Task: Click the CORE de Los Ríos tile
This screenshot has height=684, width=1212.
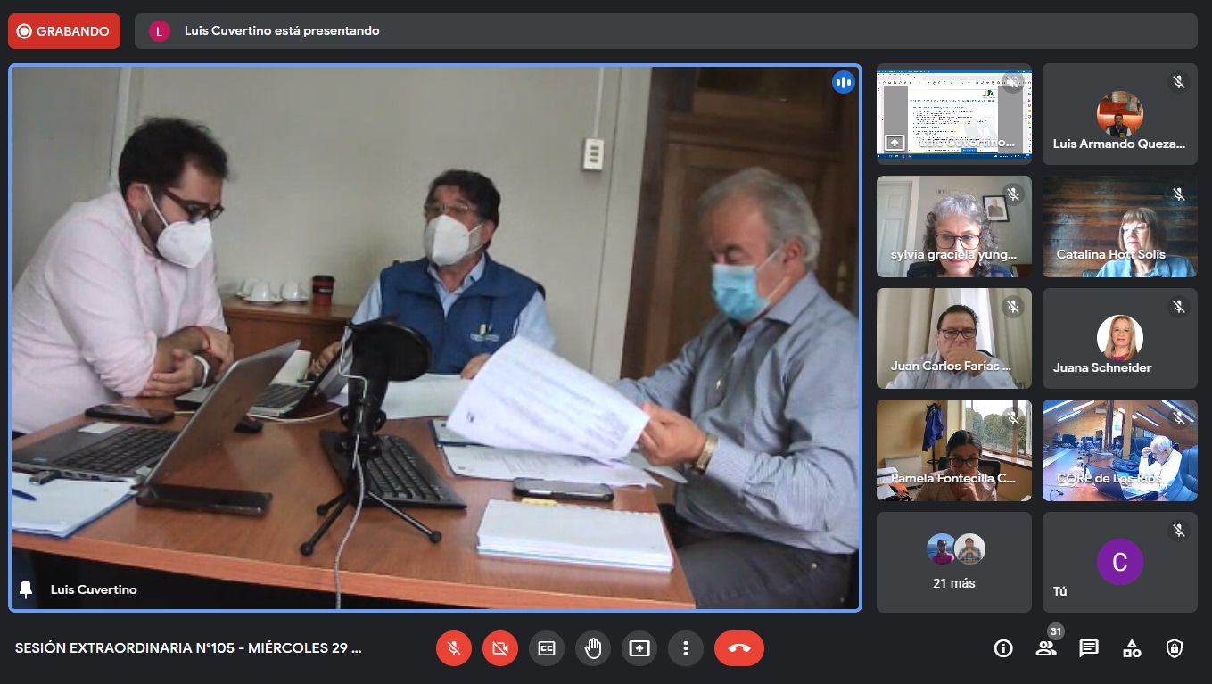Action: click(x=1120, y=450)
